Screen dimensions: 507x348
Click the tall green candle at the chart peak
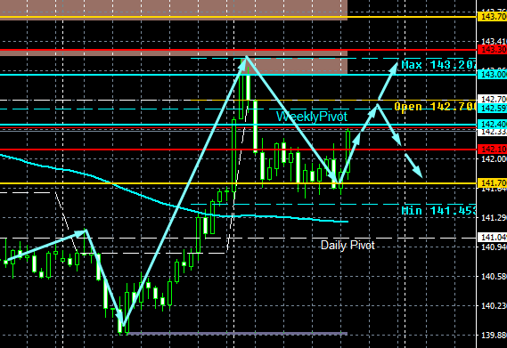click(241, 89)
